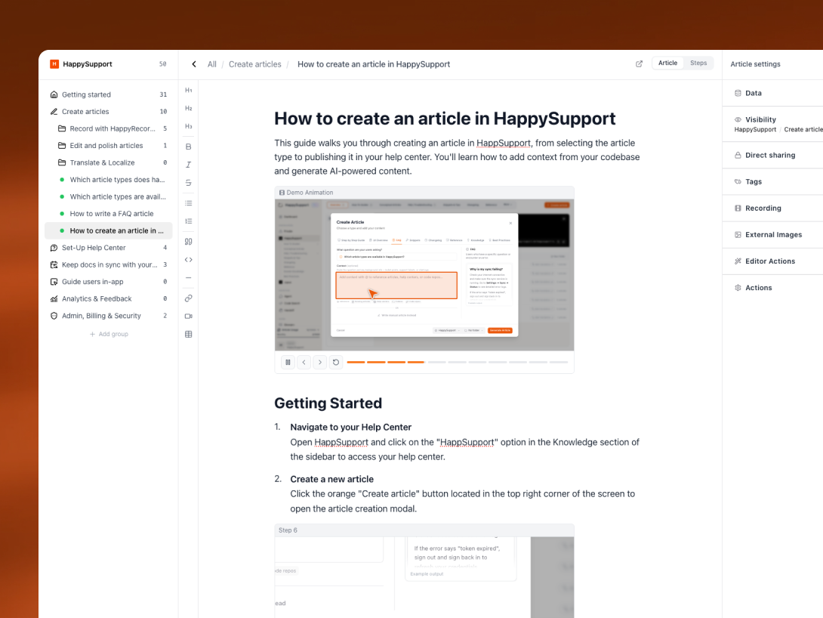Open the All breadcrumb link

(211, 64)
